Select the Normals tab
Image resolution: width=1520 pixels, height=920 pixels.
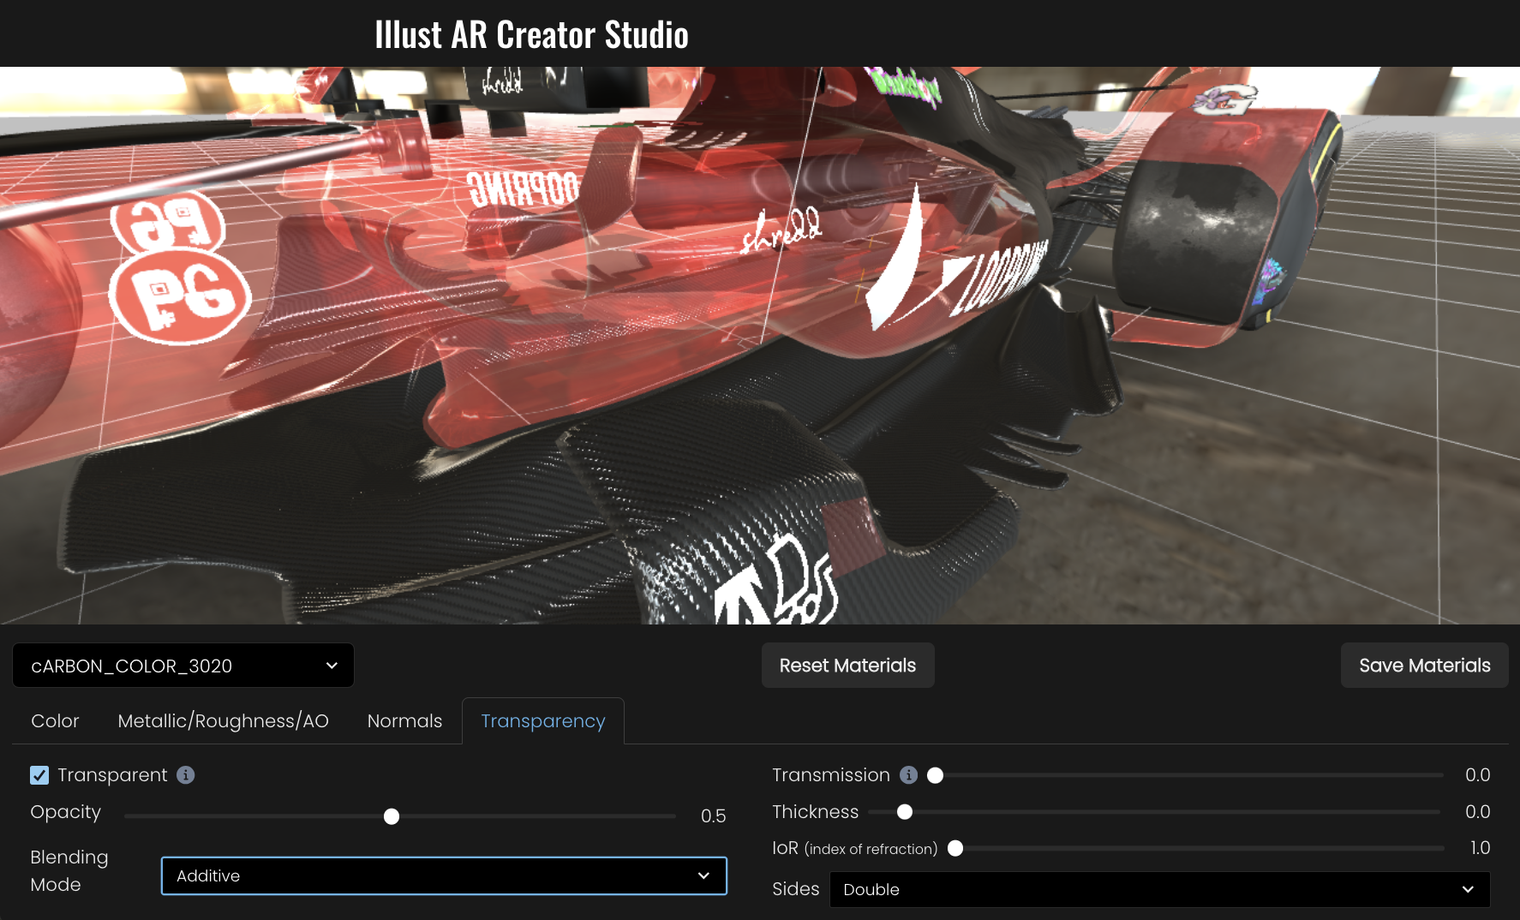[x=404, y=721]
